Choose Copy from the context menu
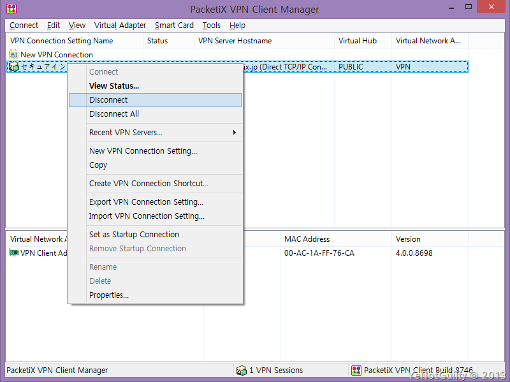 [155, 165]
